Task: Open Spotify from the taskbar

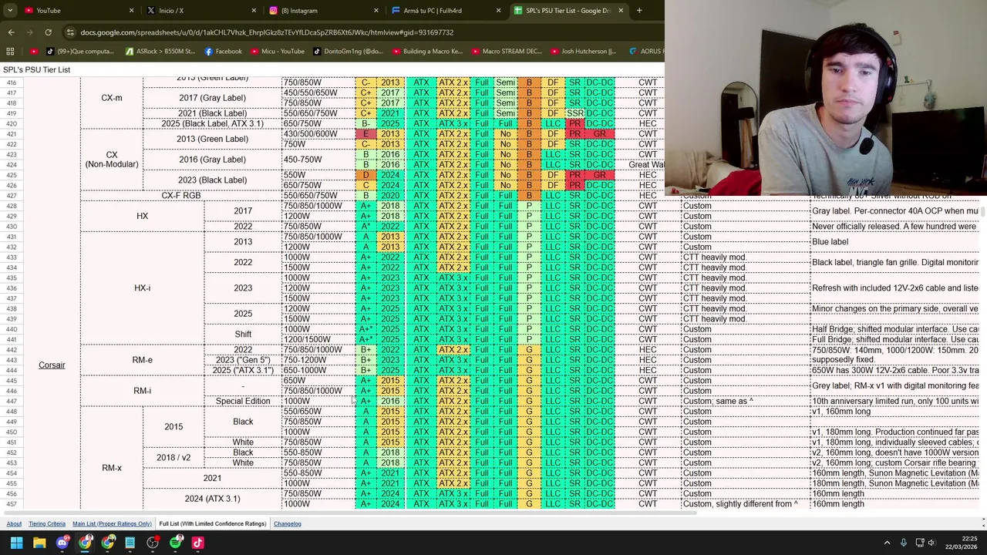Action: [x=176, y=543]
